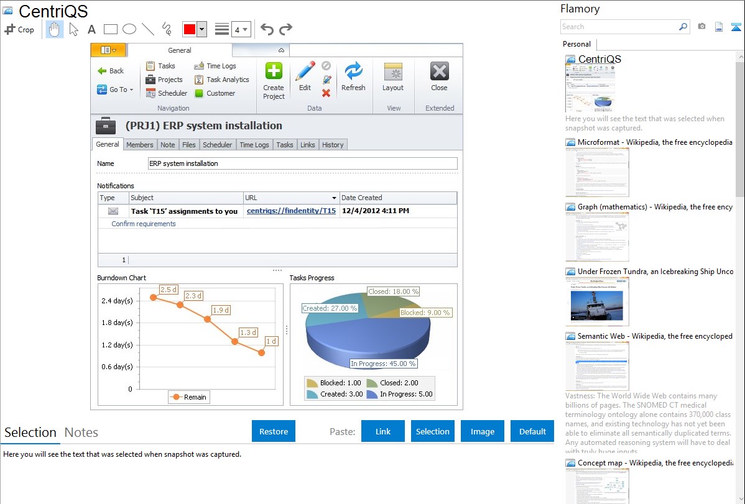Viewport: 745px width, 504px height.
Task: Click the ribbon Close button
Action: [x=439, y=76]
